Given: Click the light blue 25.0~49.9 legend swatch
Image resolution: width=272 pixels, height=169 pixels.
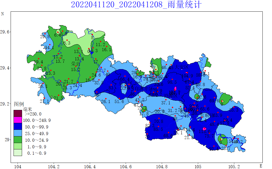Looking at the screenshot, I should click(18, 133).
